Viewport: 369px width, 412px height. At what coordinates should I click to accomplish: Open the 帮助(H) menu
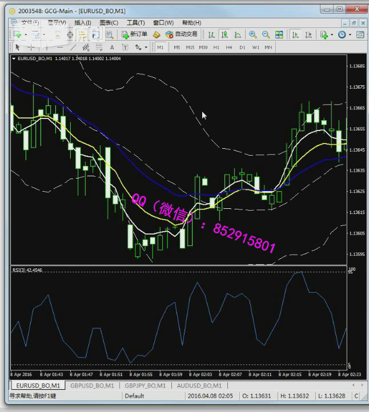[x=191, y=23]
